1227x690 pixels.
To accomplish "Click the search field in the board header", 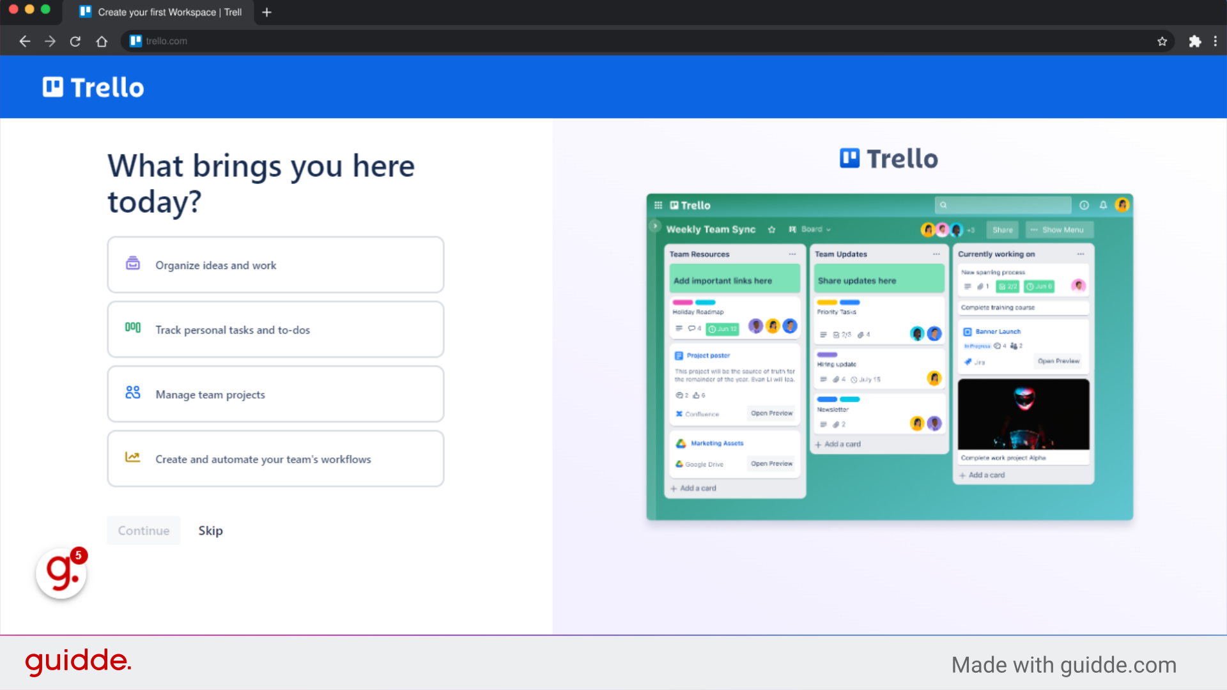I will tap(1002, 205).
